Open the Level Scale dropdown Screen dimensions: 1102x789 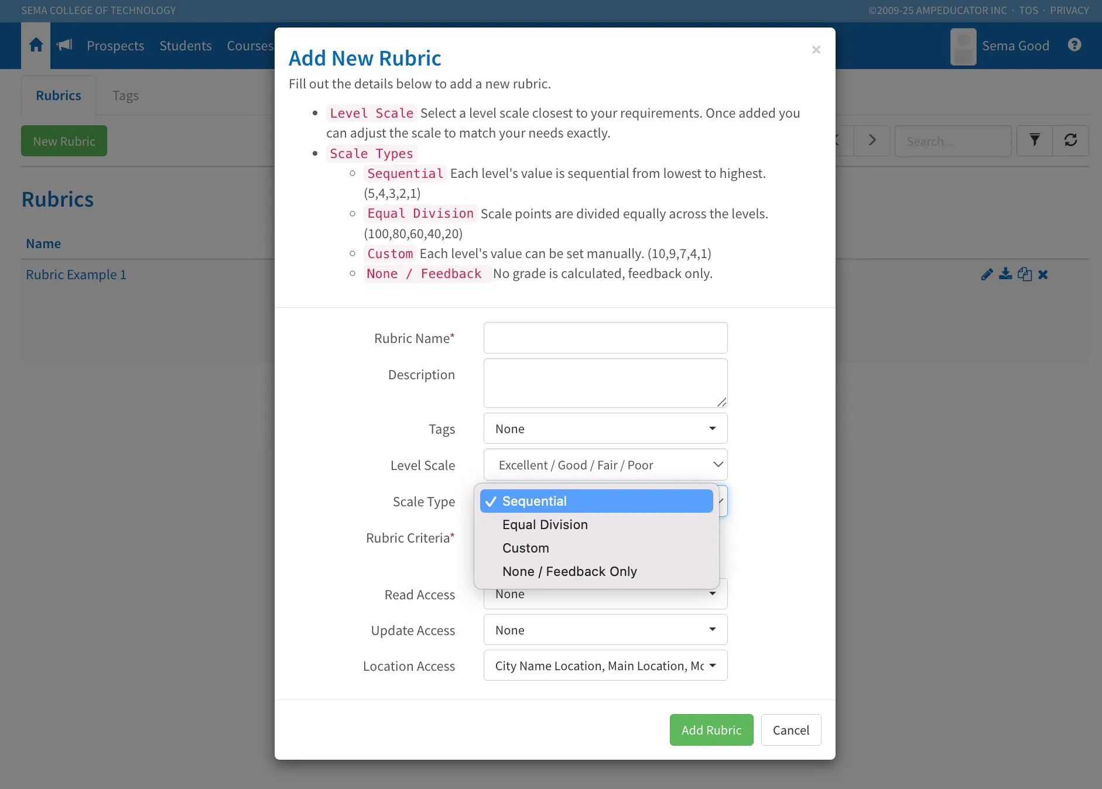point(605,465)
